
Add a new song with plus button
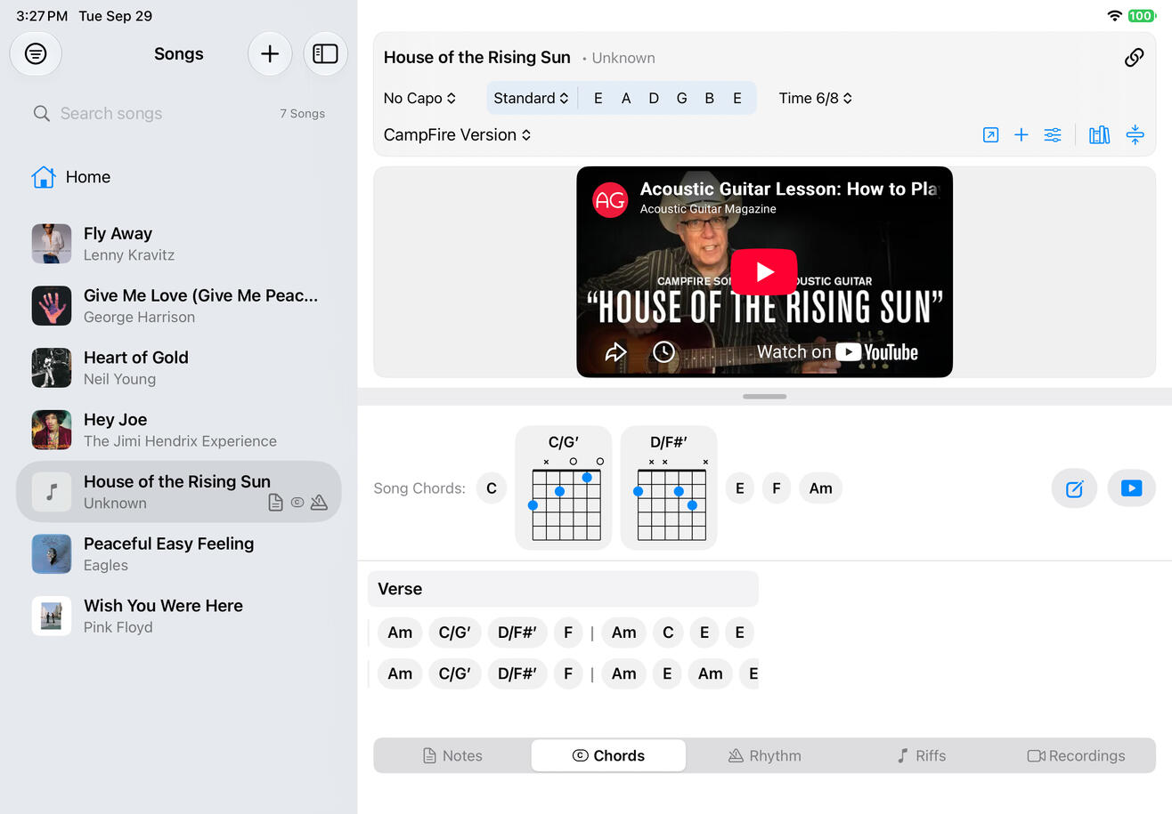pyautogui.click(x=270, y=53)
